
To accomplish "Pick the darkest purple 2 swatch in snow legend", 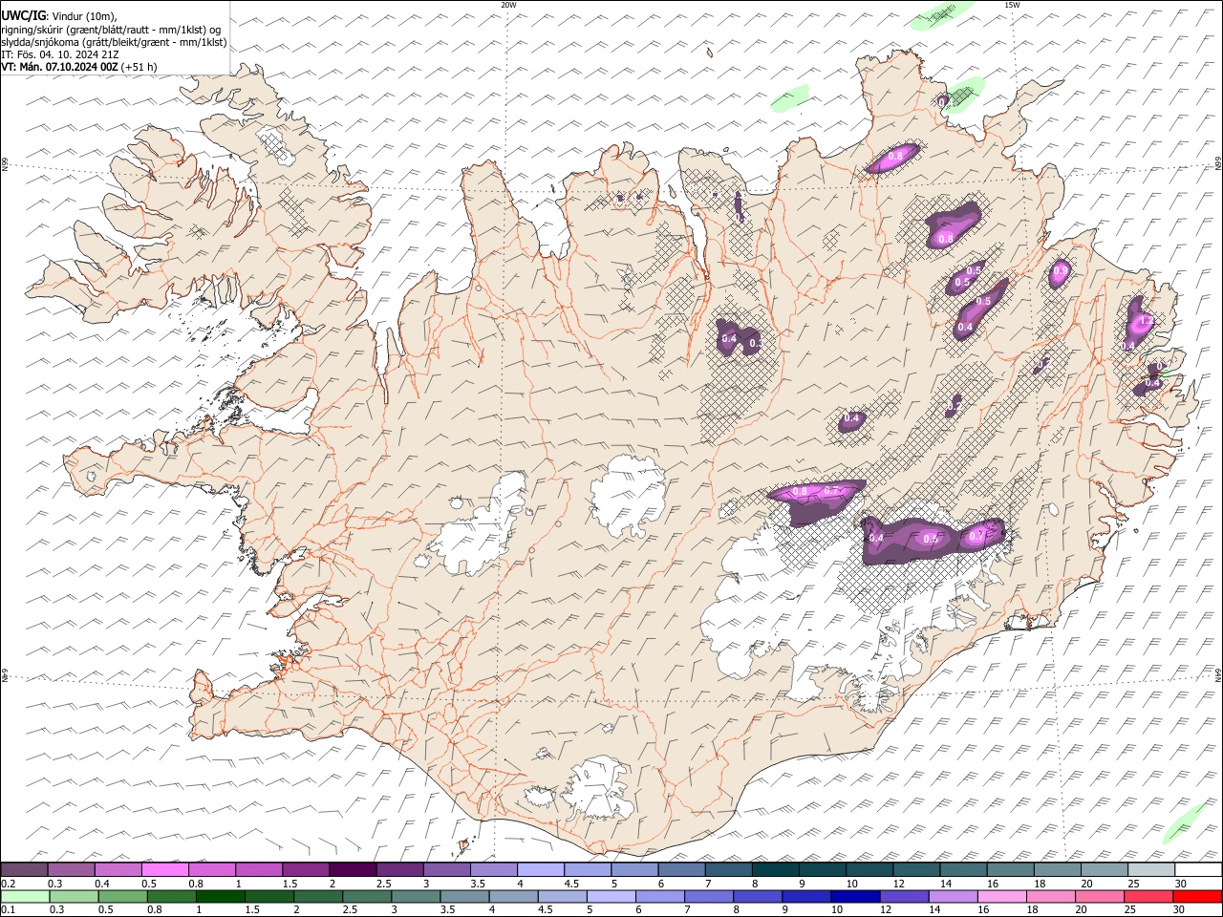I will tap(353, 869).
